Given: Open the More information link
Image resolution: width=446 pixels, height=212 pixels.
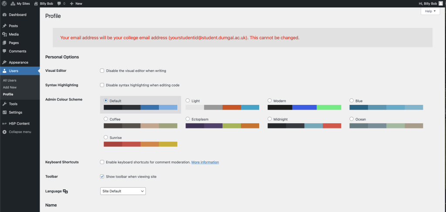Looking at the screenshot, I should [x=205, y=162].
